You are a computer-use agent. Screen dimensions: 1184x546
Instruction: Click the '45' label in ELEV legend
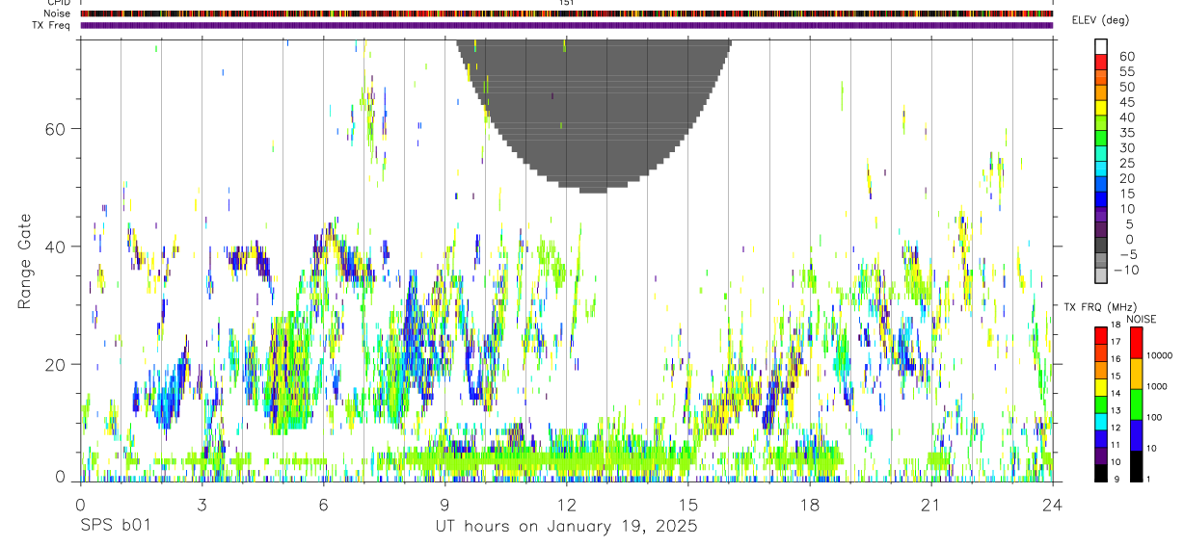pyautogui.click(x=1126, y=102)
